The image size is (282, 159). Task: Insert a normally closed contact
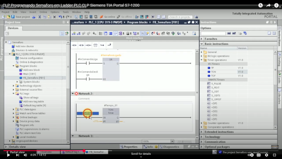81,45
